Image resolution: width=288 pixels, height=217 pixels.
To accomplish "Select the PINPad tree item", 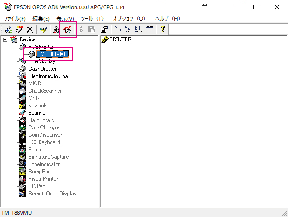I will (x=37, y=186).
